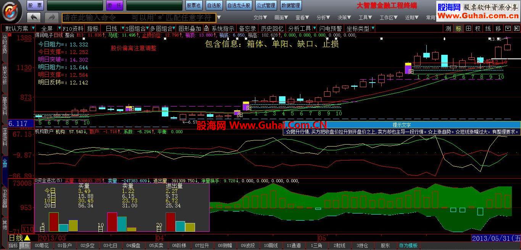Click the command input field
Image resolution: width=521 pixels, height=250 pixels.
tap(139, 18)
